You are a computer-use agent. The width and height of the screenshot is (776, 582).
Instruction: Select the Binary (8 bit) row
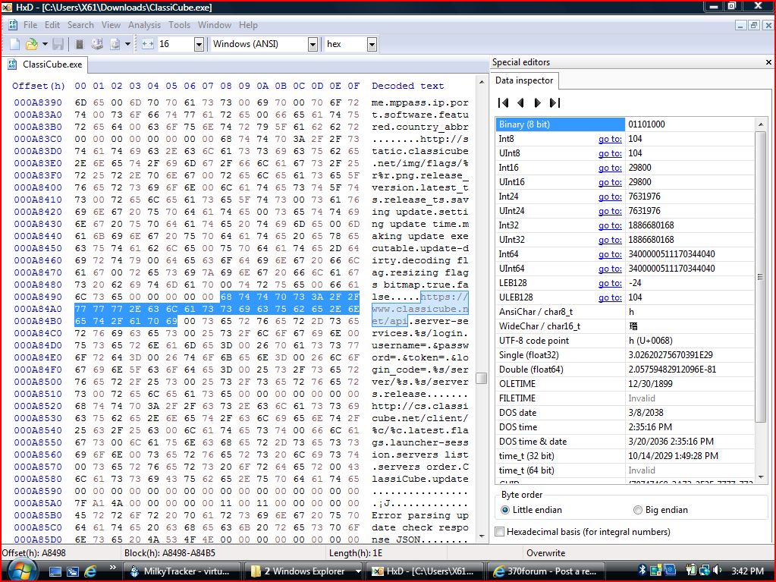[x=625, y=124]
